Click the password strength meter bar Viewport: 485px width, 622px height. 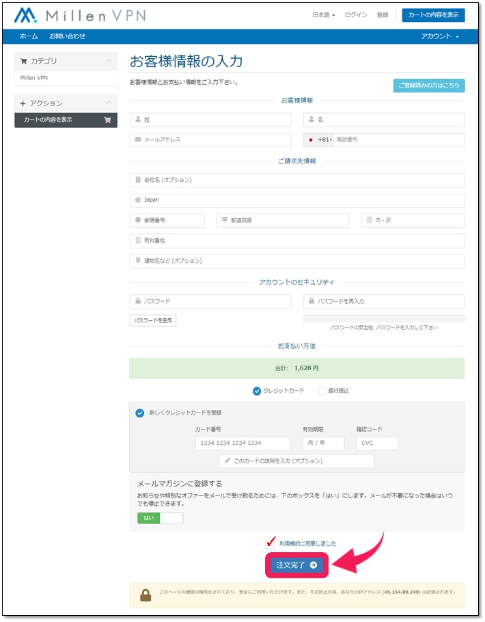pyautogui.click(x=384, y=318)
